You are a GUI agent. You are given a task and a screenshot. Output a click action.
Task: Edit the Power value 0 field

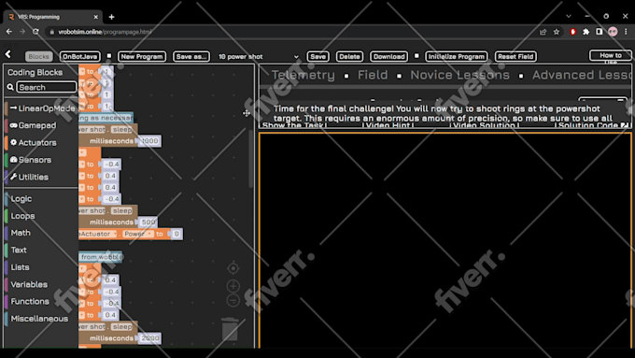tap(176, 234)
